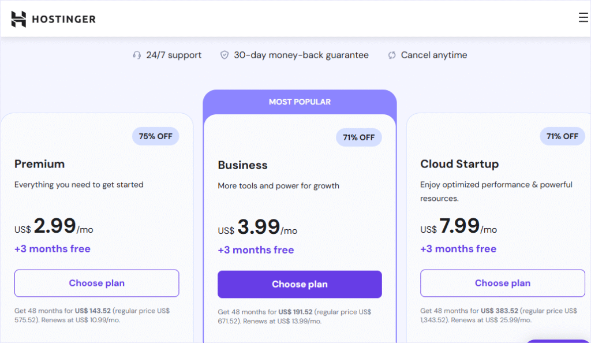Click the 30-day money-back guarantee text
Image resolution: width=591 pixels, height=343 pixels.
300,55
